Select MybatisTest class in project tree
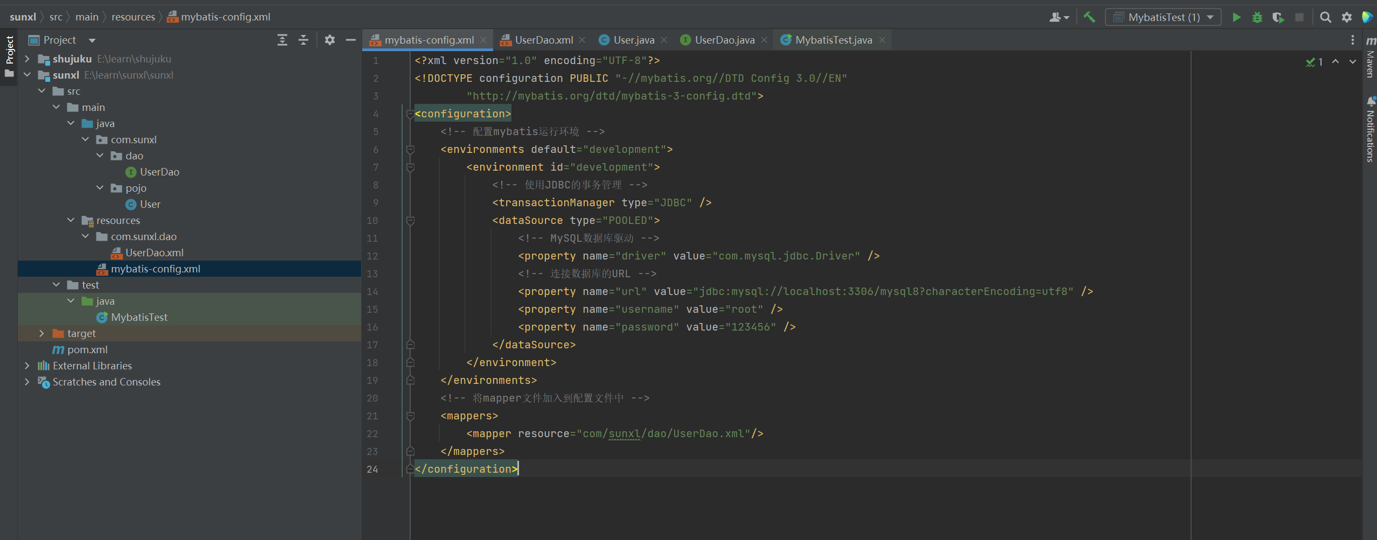The height and width of the screenshot is (540, 1377). tap(139, 317)
